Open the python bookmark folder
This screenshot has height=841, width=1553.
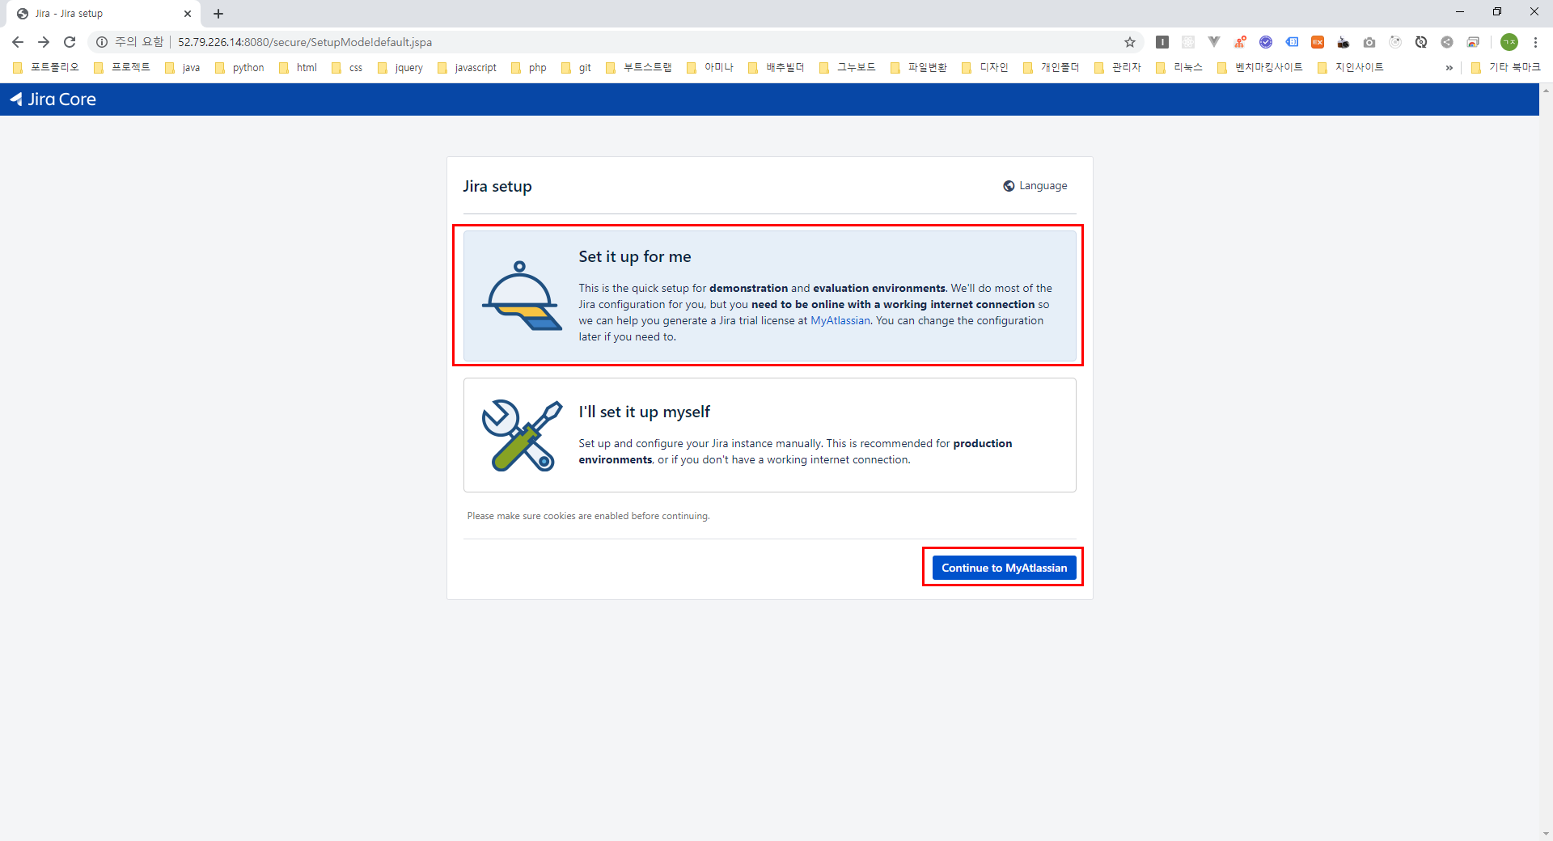(x=240, y=68)
